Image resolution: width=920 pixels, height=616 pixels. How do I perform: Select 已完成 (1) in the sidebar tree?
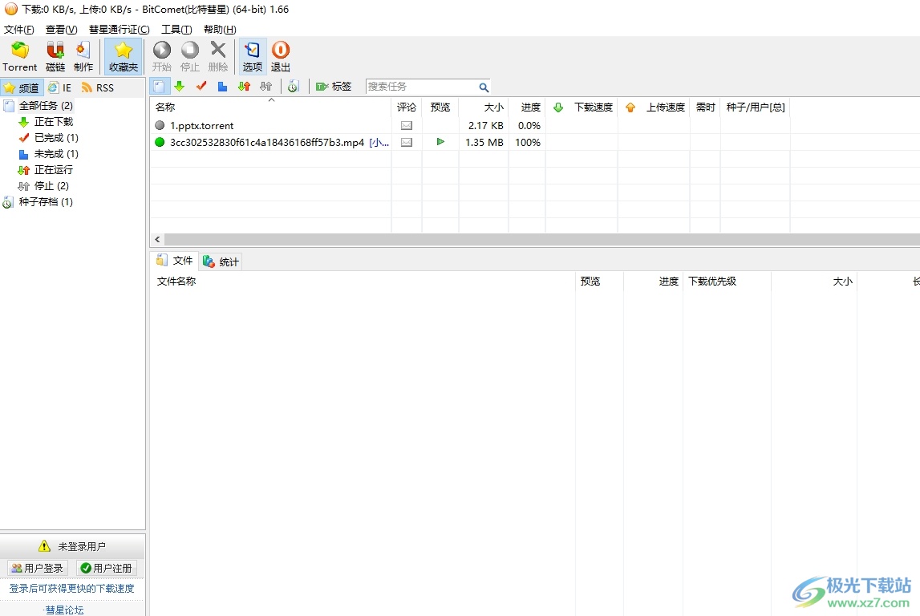56,138
